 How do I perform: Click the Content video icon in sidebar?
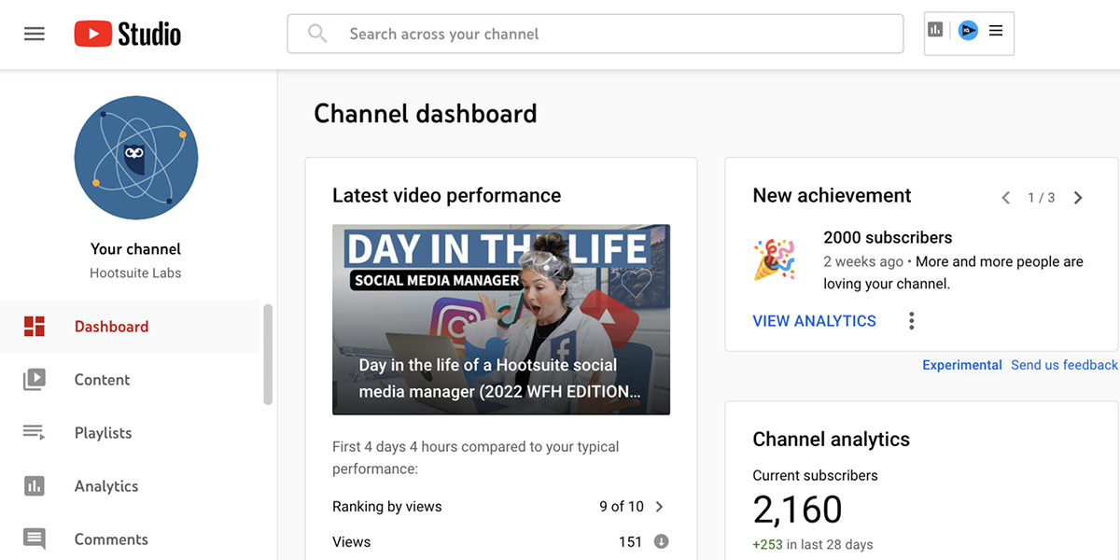point(35,380)
